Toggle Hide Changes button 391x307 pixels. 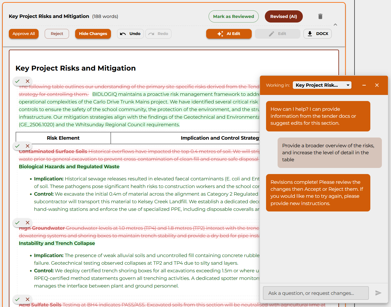(x=93, y=34)
